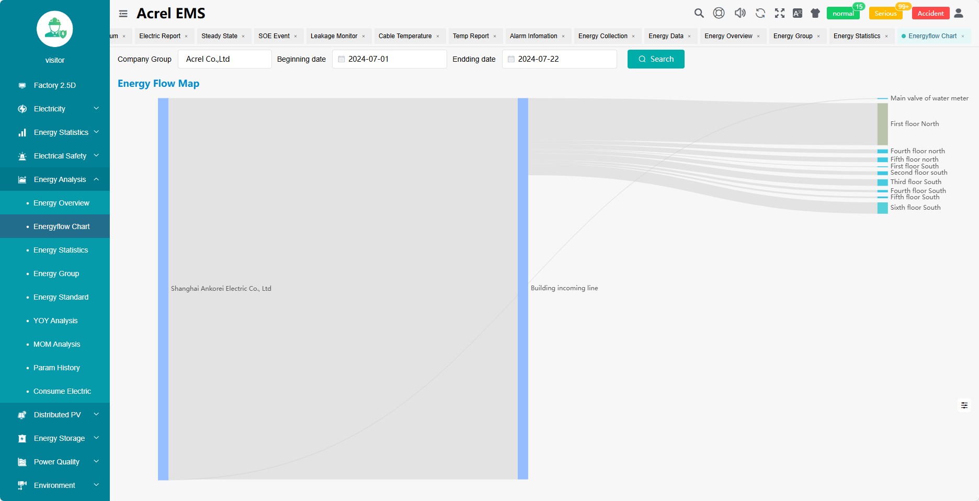Open the help lifebuoy icon
979x501 pixels.
point(719,13)
